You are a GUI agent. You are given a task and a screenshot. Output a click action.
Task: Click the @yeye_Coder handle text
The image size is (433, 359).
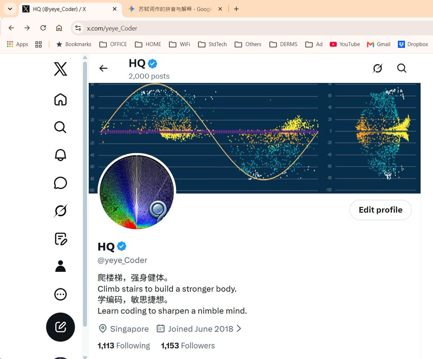click(x=122, y=260)
